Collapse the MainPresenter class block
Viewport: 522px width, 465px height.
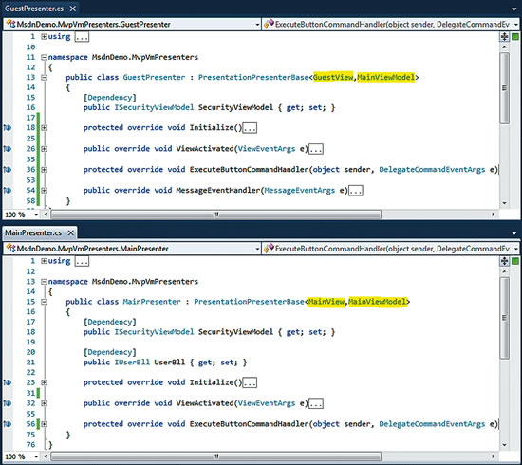tap(44, 302)
